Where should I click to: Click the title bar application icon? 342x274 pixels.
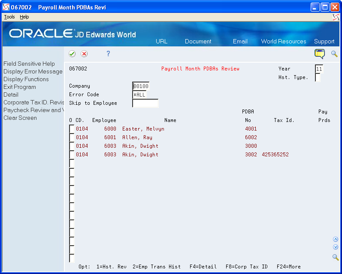[x=6, y=7]
